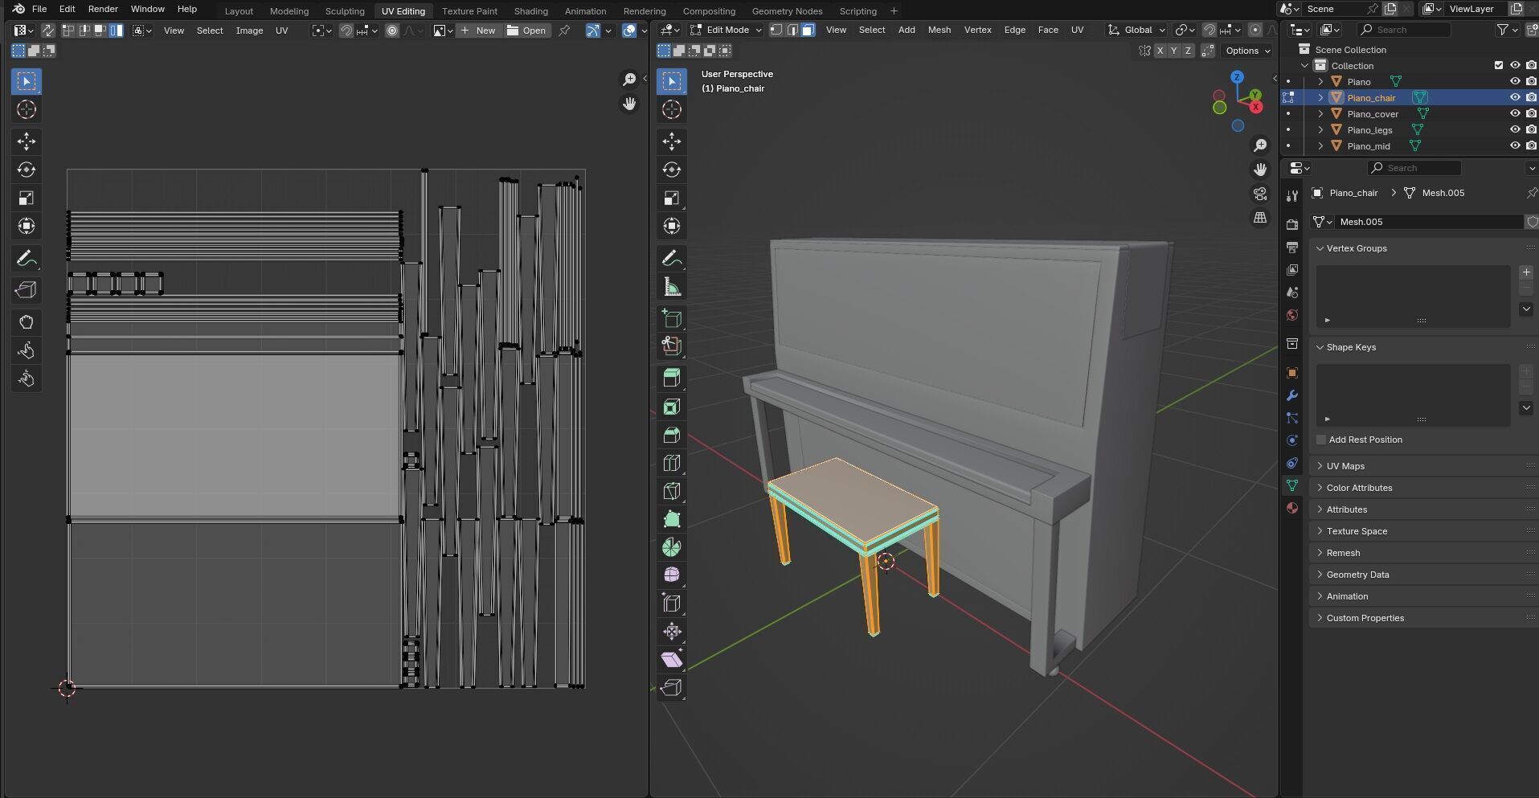Click the New image button

pyautogui.click(x=479, y=31)
